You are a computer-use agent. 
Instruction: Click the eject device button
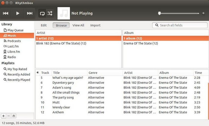tap(14, 116)
